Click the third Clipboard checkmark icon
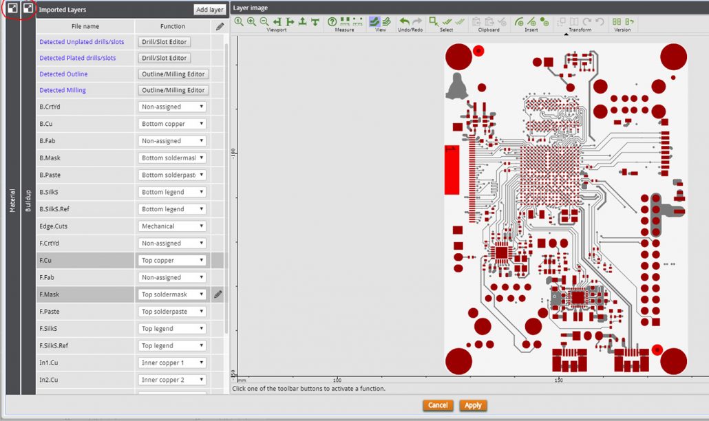 point(501,22)
